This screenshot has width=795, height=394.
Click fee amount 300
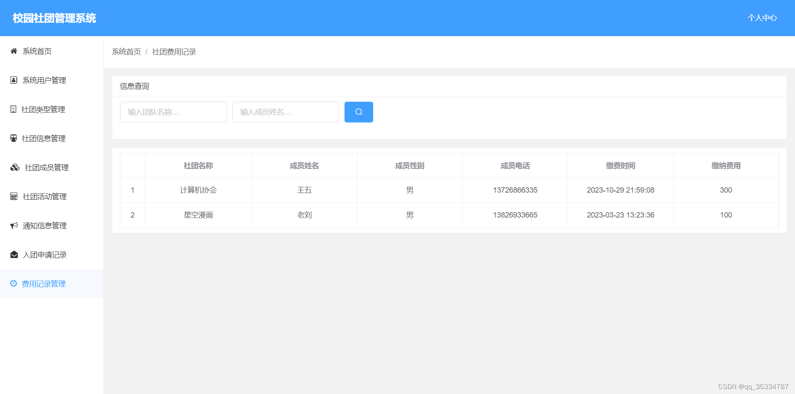coord(726,190)
